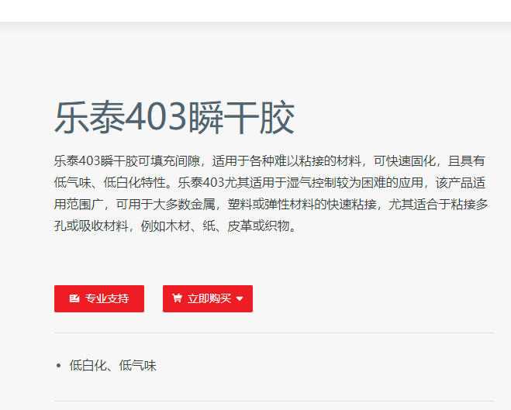
Task: Click the 立即购买 text label
Action: tap(209, 298)
